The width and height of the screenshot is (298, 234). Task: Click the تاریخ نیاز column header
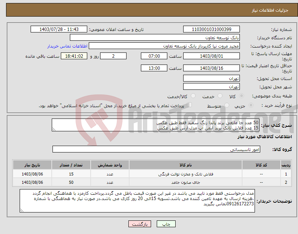click(32, 165)
